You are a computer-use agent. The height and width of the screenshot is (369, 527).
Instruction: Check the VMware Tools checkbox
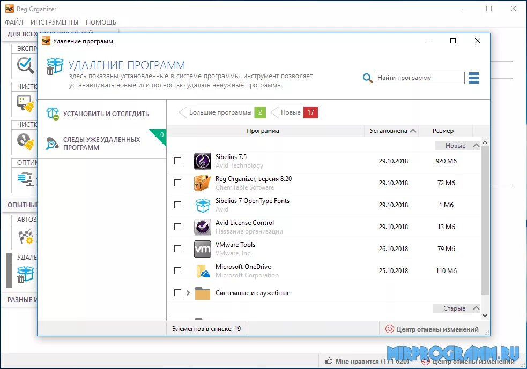[x=178, y=249]
